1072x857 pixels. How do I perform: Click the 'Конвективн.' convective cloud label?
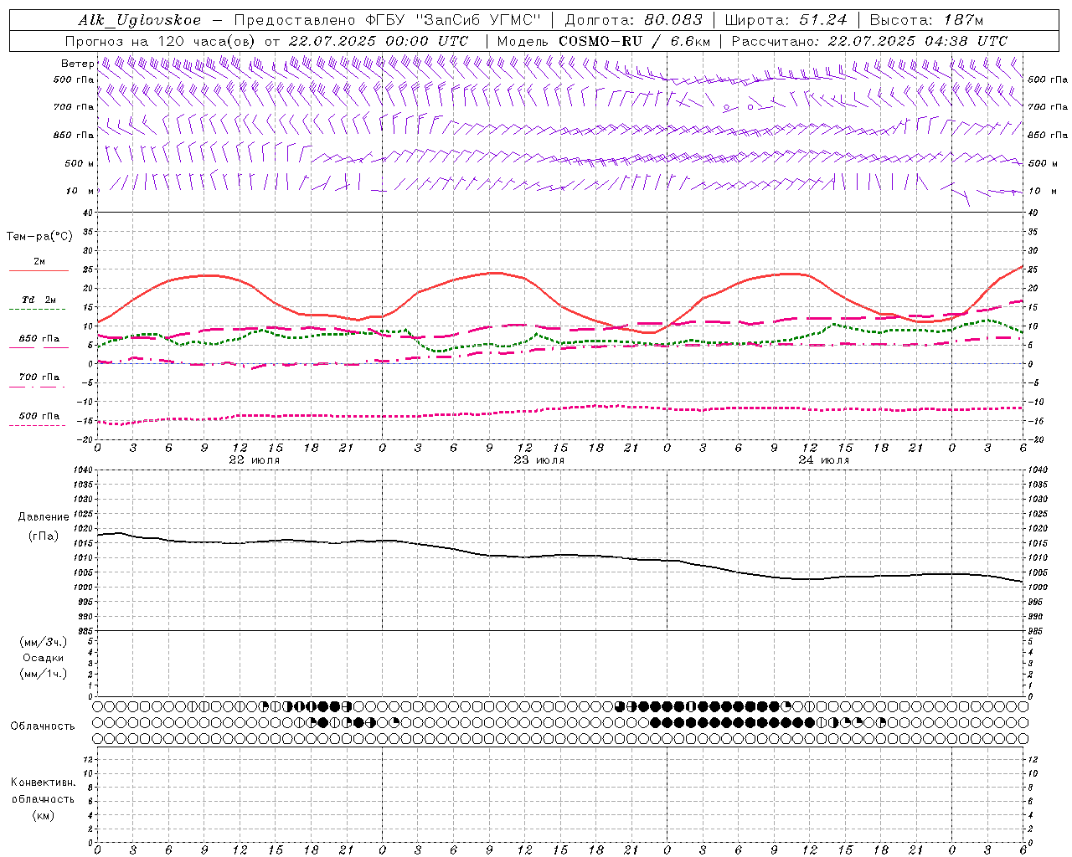point(43,783)
